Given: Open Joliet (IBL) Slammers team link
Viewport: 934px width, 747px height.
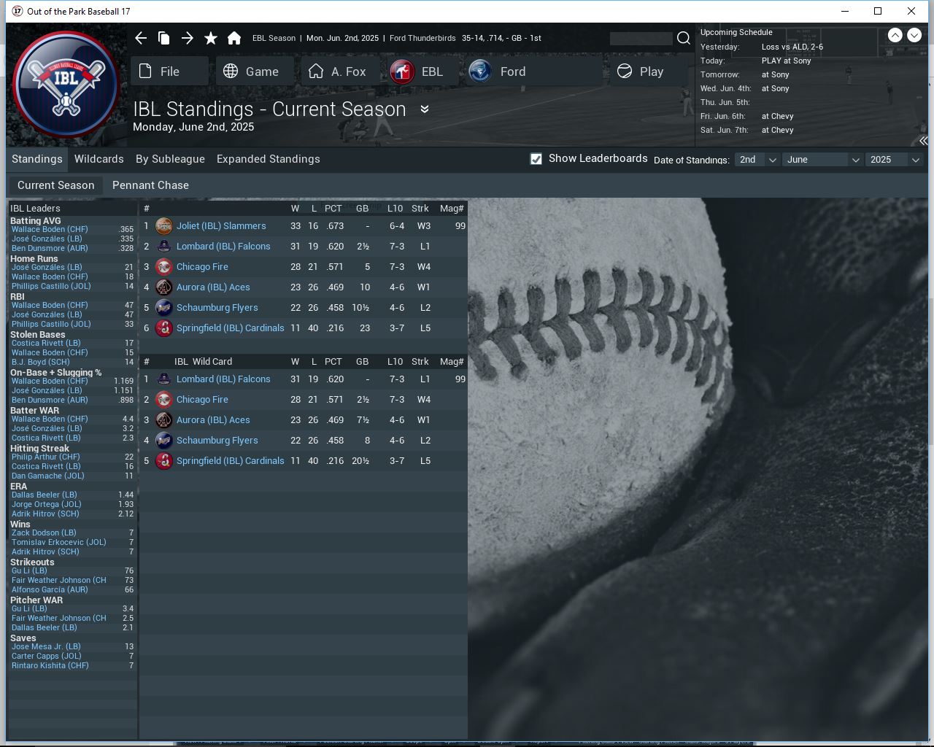Looking at the screenshot, I should pos(221,226).
